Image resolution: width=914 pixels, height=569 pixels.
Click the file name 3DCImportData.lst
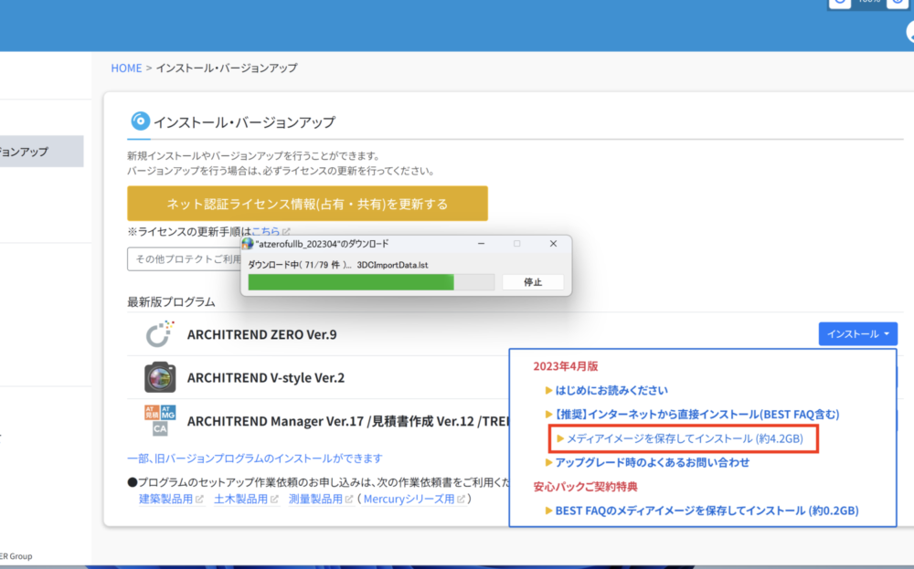click(x=392, y=265)
